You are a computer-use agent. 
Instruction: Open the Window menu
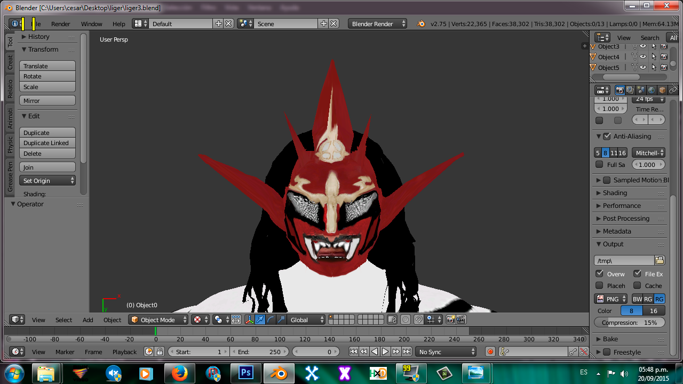point(91,23)
